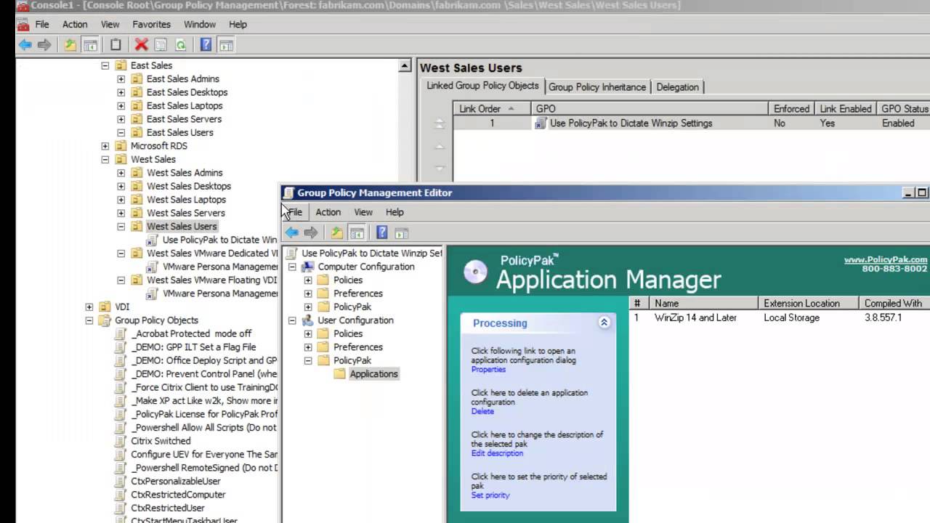Viewport: 930px width, 523px height.
Task: Click Forward arrow in Group Policy Management Editor
Action: coord(311,232)
